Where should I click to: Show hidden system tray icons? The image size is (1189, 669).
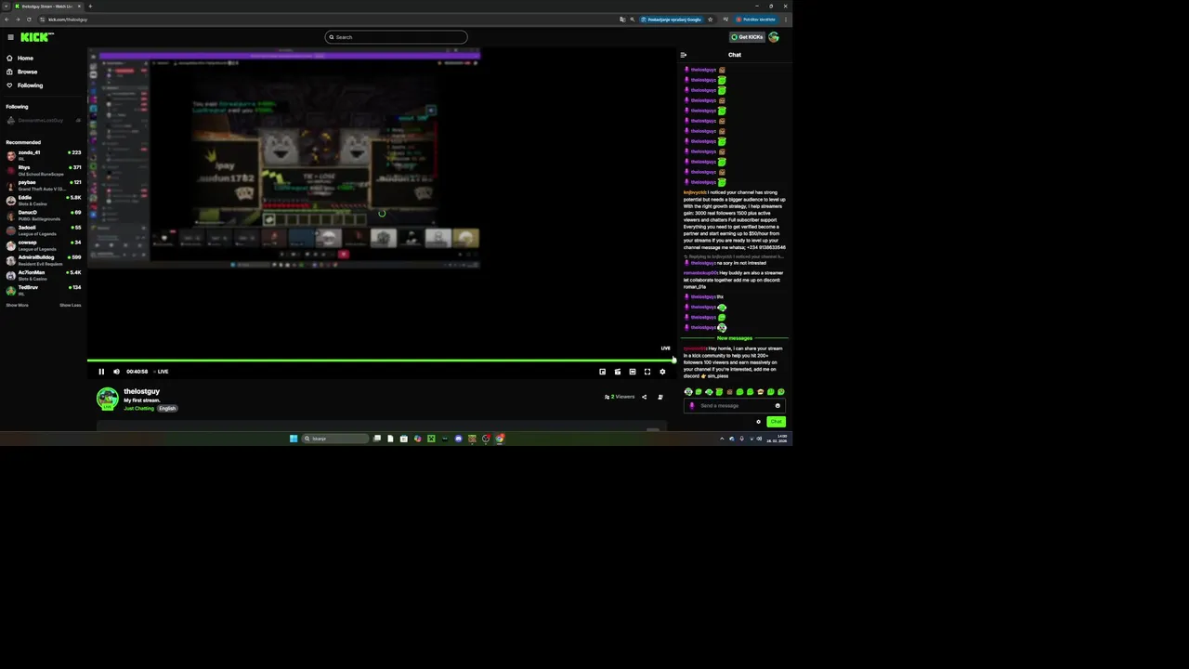(x=722, y=439)
